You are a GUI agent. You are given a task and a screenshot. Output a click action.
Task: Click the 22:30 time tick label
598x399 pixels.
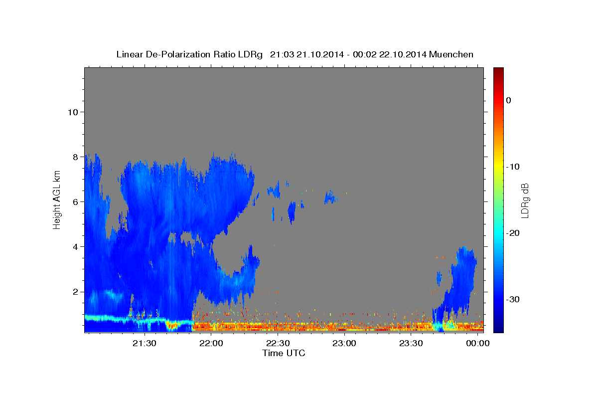tap(278, 343)
